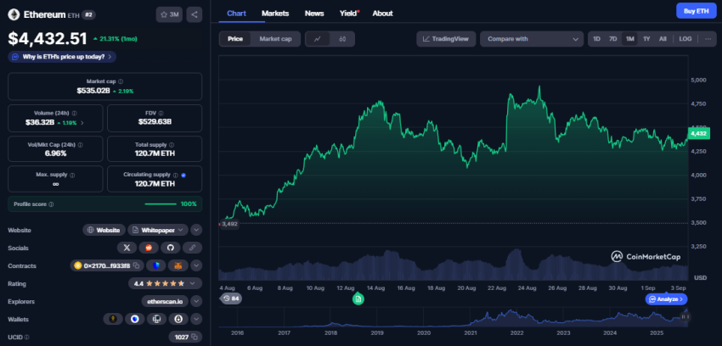Click the Ethereum logo icon
Screen dimensions: 722x346
(x=14, y=14)
